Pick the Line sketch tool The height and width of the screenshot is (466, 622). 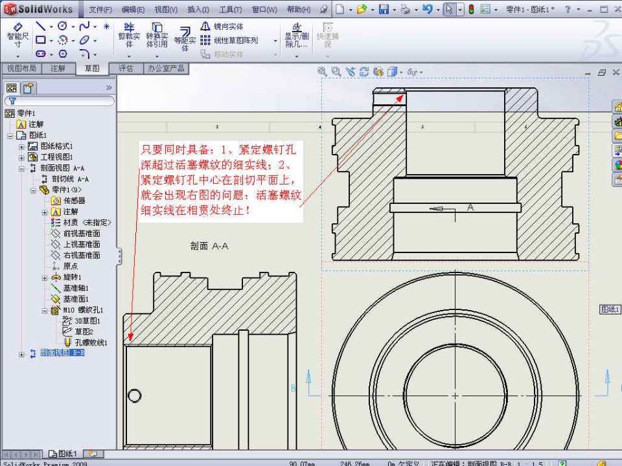[x=40, y=27]
